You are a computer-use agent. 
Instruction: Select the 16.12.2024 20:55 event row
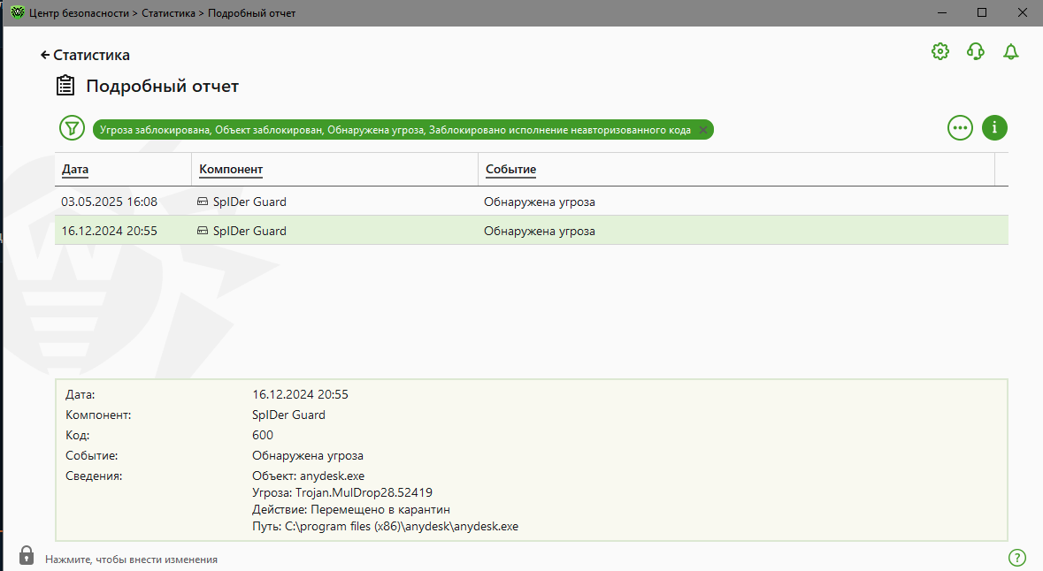(x=531, y=231)
